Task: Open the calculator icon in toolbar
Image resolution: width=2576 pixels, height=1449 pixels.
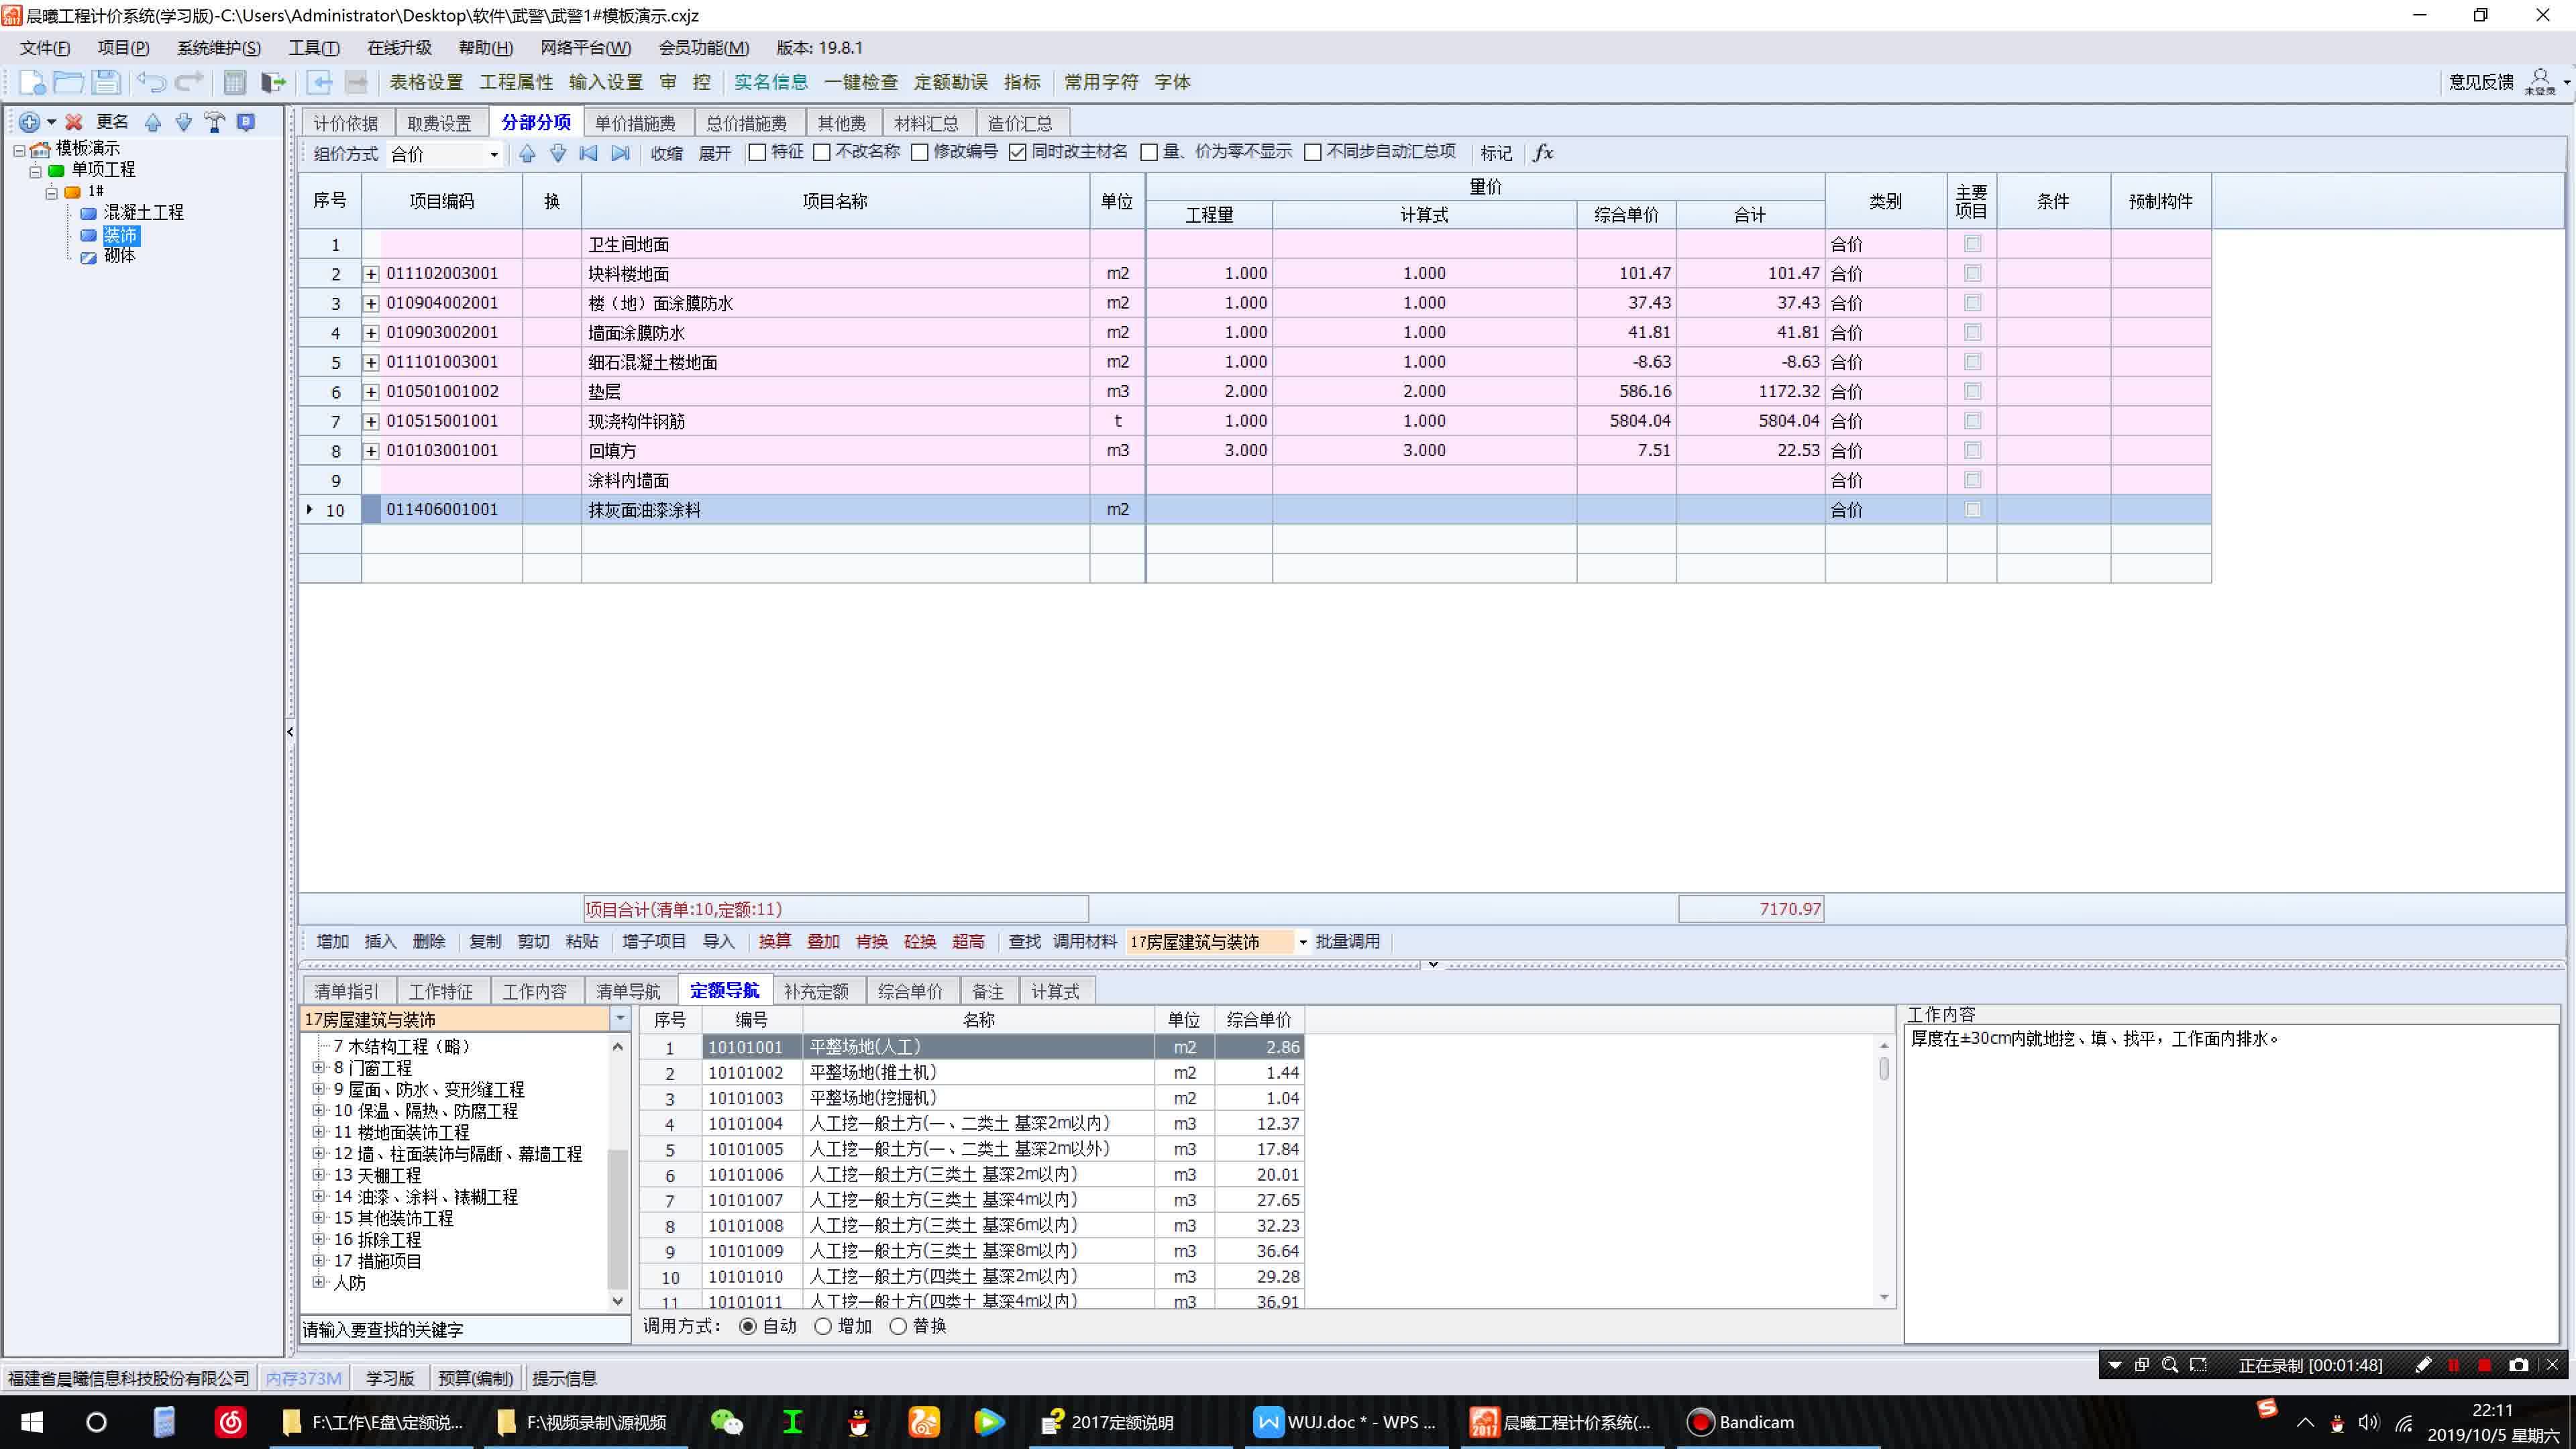Action: click(x=235, y=82)
